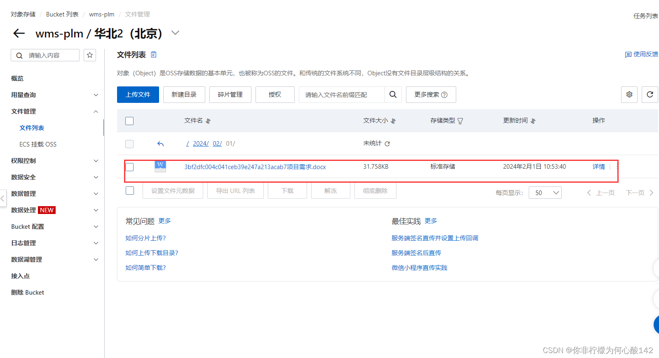Click wms-plm in the breadcrumb

coord(102,14)
